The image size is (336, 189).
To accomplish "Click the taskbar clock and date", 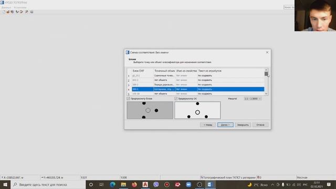I will tap(317, 184).
